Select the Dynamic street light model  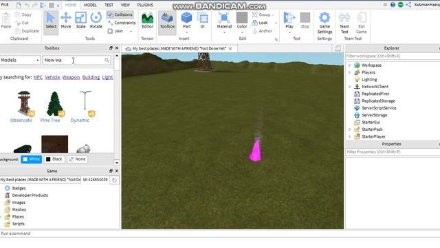pyautogui.click(x=85, y=103)
